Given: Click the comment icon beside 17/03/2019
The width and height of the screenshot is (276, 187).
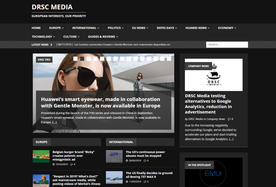Looking at the screenshot, I should coord(145,182).
